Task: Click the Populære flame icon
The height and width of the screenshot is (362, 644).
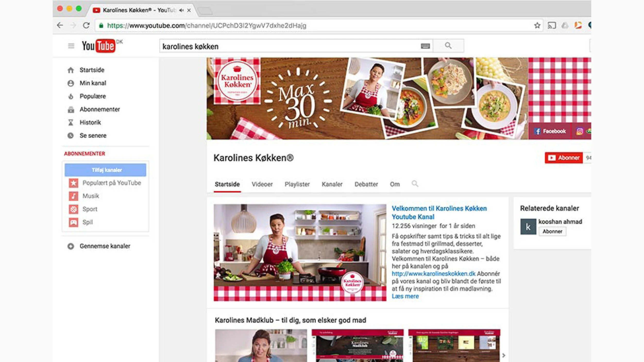Action: 71,96
